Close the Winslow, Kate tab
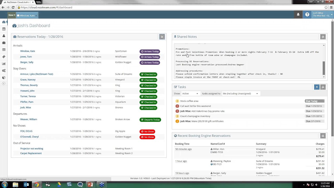 (37, 16)
